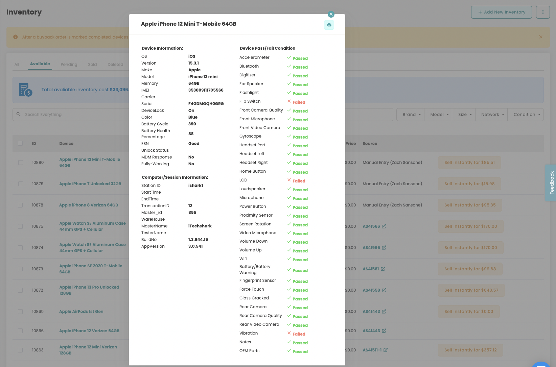This screenshot has width=556, height=367.
Task: Check the box for inventory row 10879
Action: [21, 184]
